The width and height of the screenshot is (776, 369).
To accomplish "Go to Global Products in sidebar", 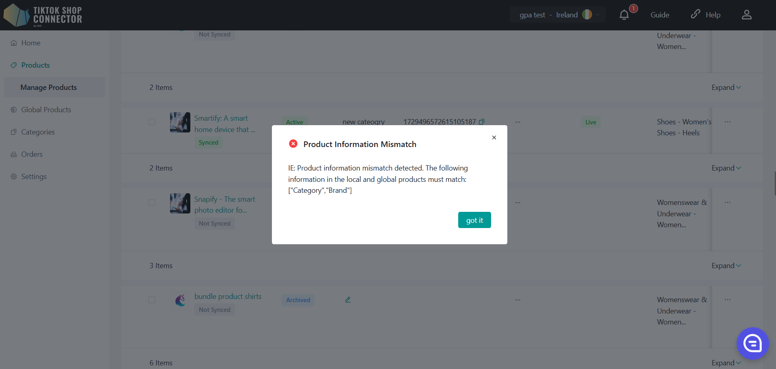I will [x=46, y=110].
